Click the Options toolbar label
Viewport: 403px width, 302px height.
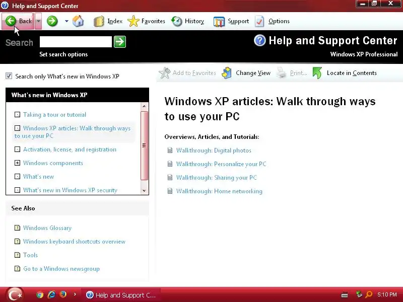click(279, 21)
